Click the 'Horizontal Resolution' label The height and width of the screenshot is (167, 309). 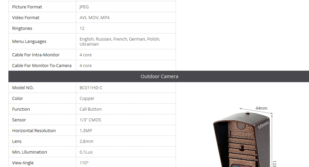coord(34,130)
